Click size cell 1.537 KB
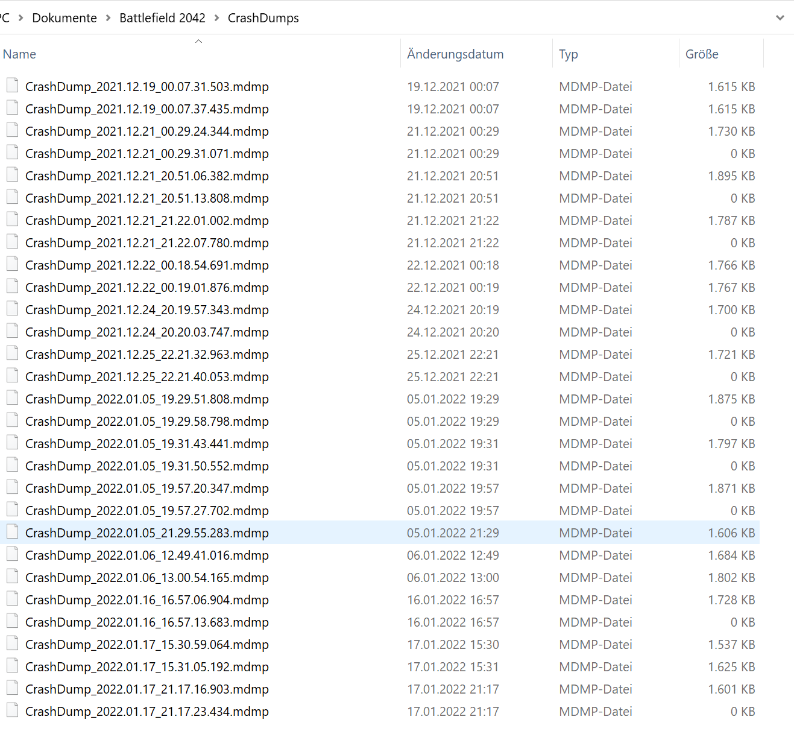The width and height of the screenshot is (794, 737). coord(731,644)
